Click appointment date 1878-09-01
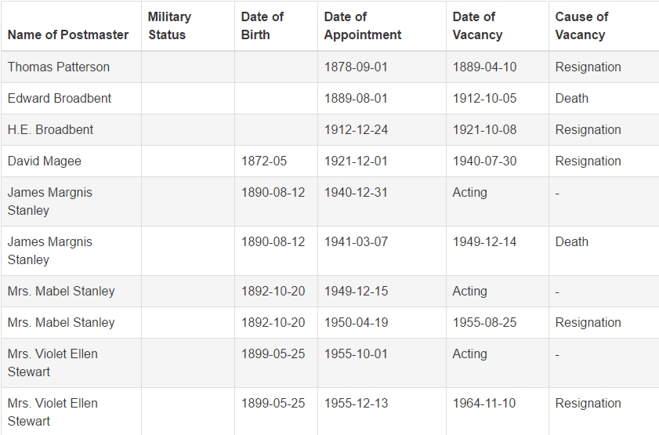The width and height of the screenshot is (659, 435). pos(356,67)
